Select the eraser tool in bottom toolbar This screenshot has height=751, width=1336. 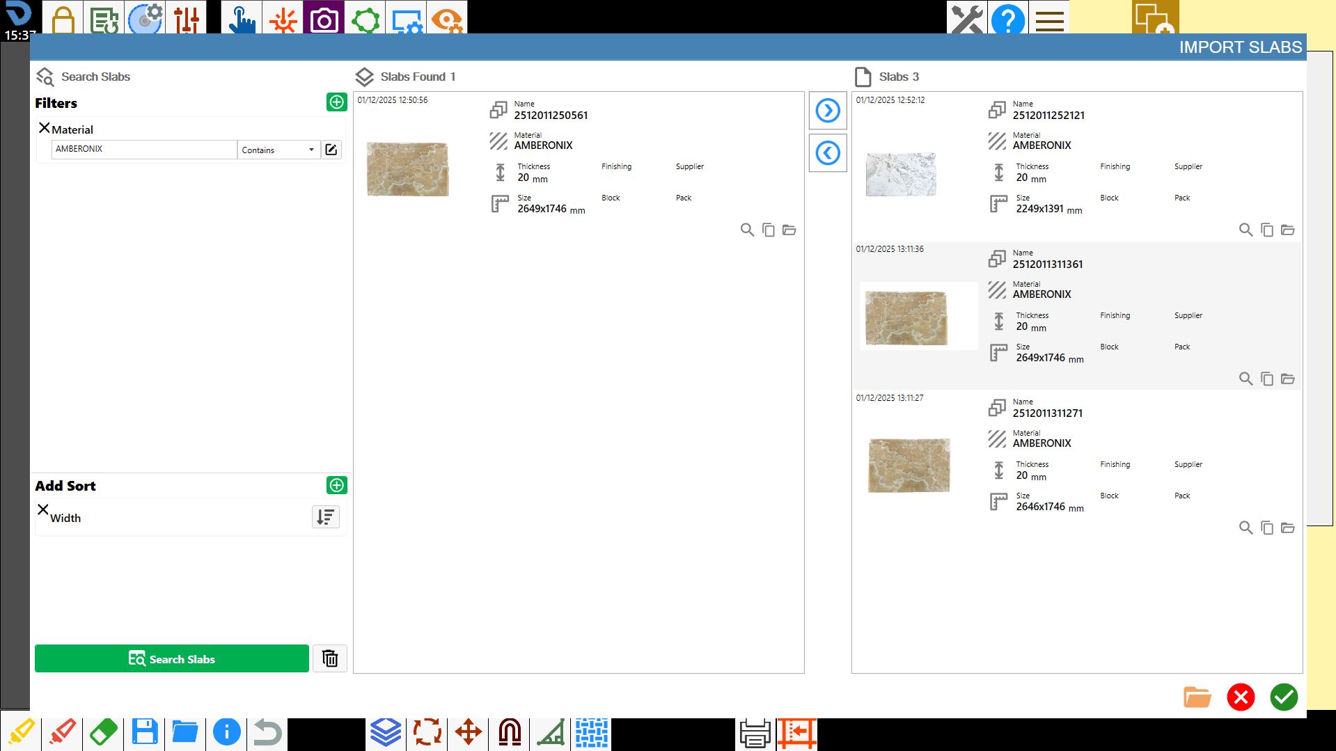tap(103, 732)
